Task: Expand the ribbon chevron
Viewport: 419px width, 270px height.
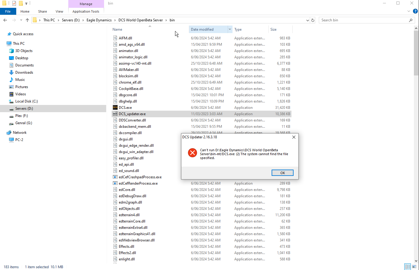Action: (408, 11)
